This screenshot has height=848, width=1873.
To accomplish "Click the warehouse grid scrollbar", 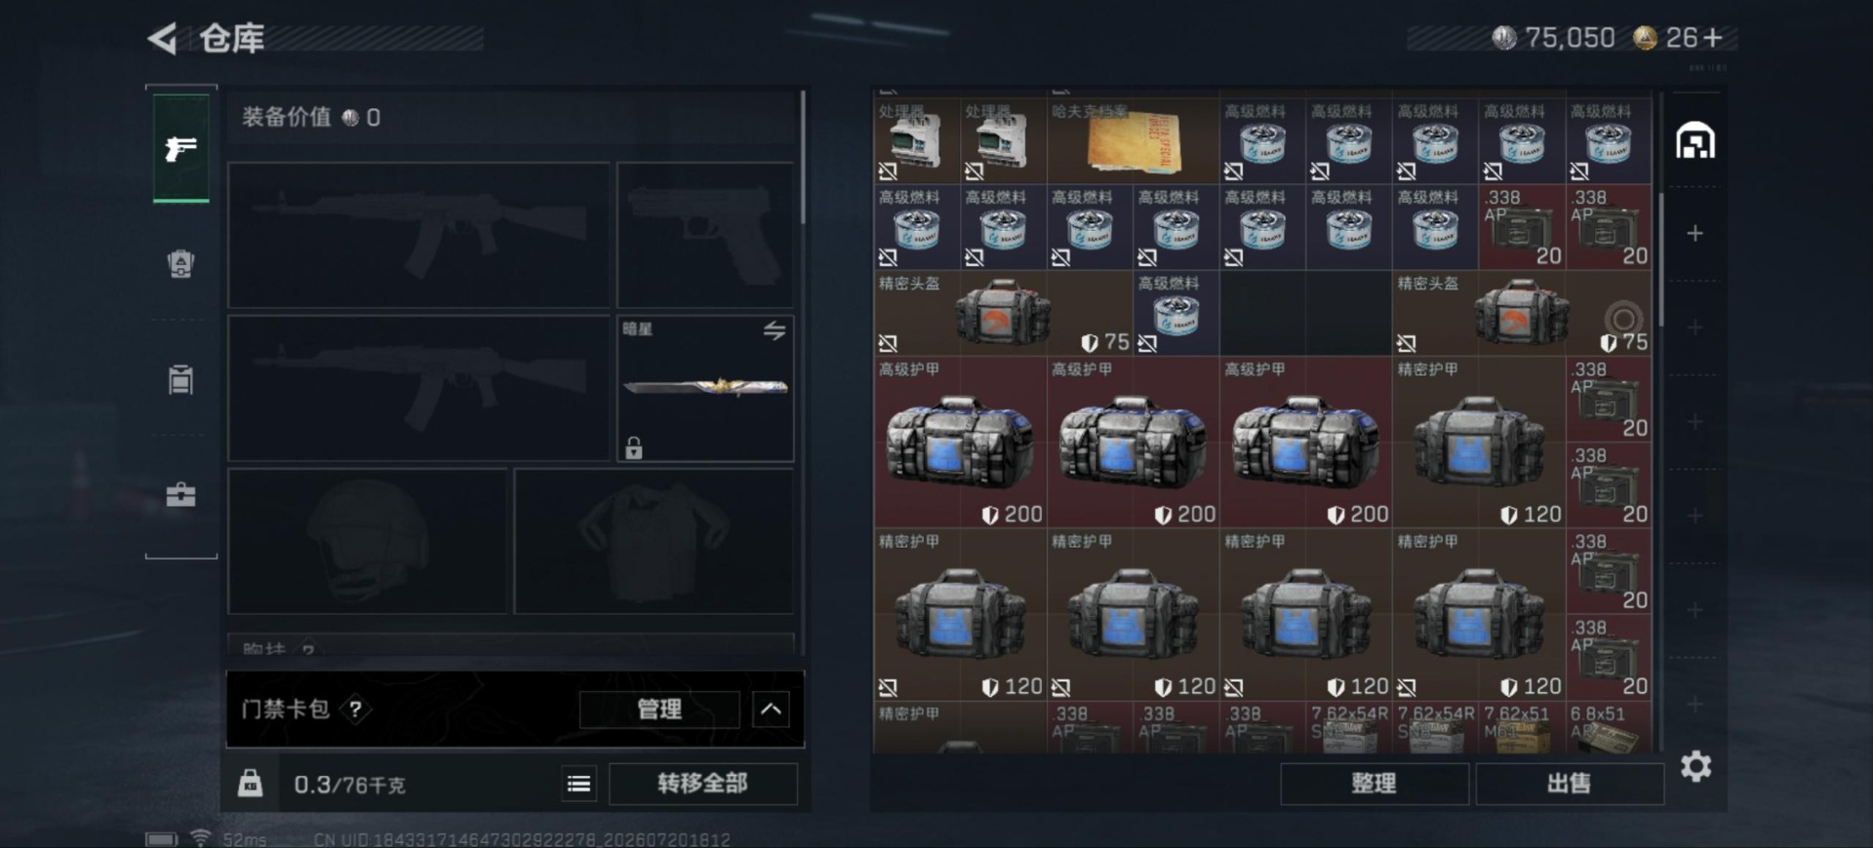I will click(1660, 259).
